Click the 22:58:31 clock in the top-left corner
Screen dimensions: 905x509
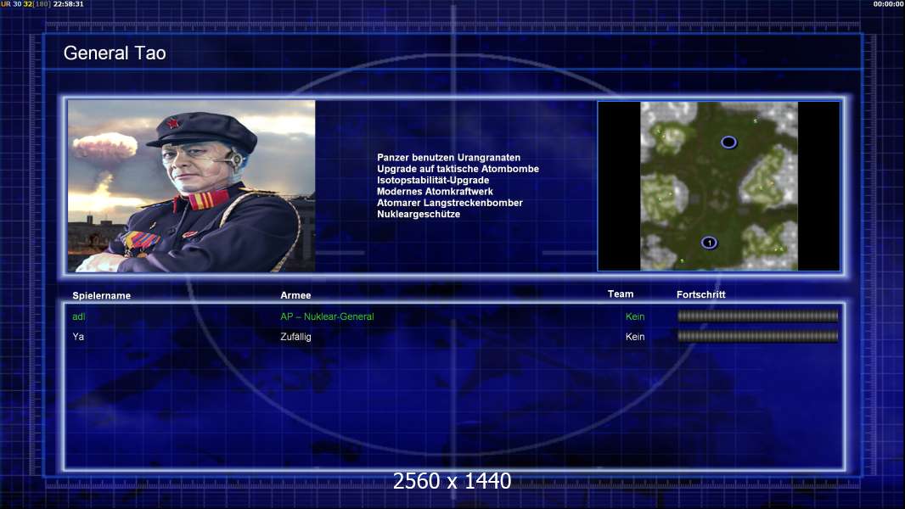68,4
